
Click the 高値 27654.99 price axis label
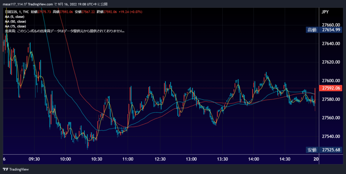[324, 30]
